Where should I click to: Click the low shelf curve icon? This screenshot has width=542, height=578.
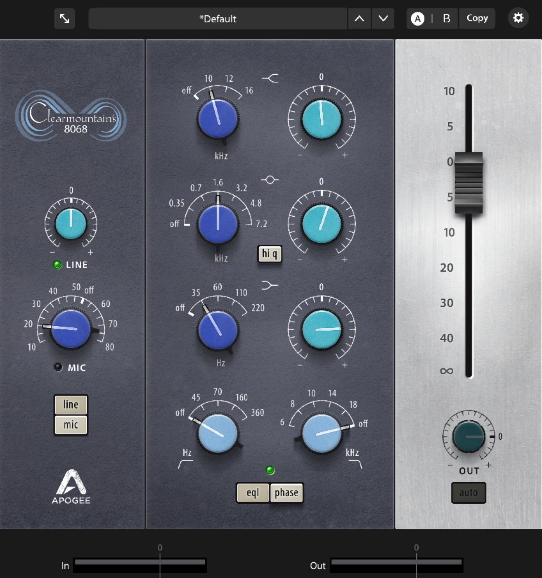point(270,285)
